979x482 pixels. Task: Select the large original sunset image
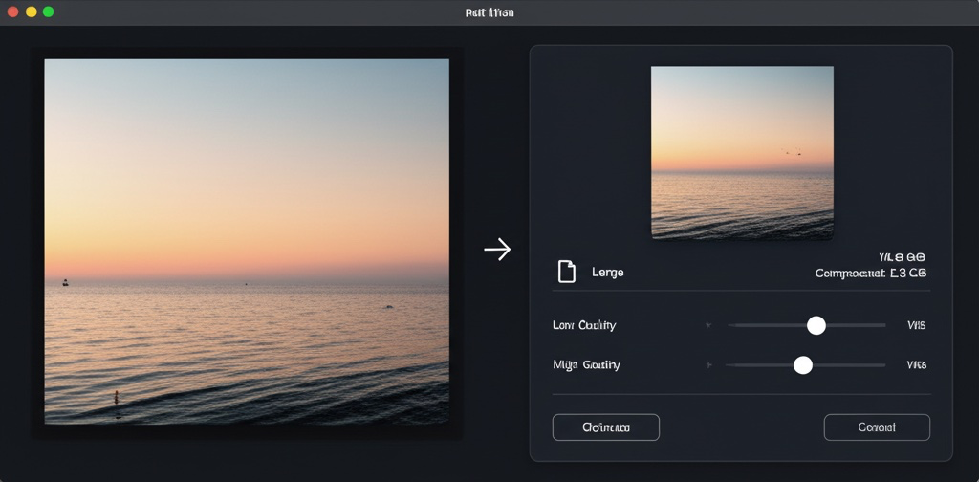247,241
